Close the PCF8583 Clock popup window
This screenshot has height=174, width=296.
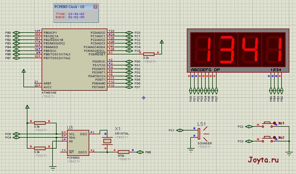tap(96, 7)
